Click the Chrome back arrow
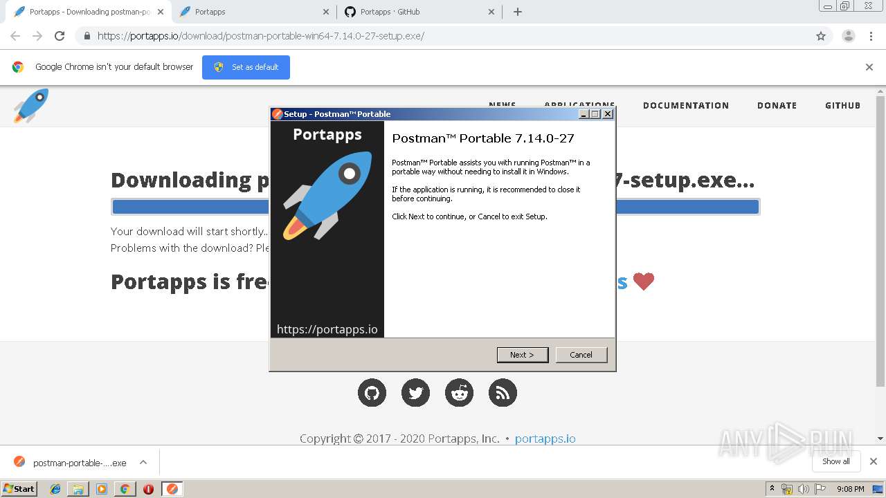This screenshot has height=498, width=886. (15, 36)
